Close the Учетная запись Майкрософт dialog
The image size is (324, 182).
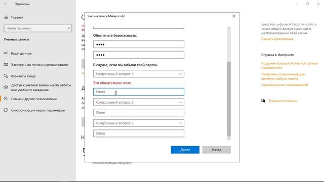234,16
